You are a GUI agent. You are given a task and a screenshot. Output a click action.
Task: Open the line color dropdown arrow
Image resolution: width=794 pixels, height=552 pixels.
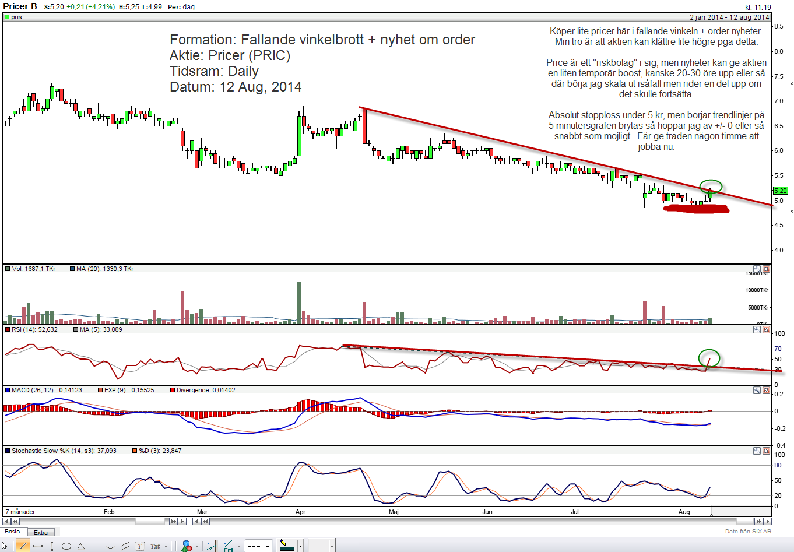click(x=300, y=547)
